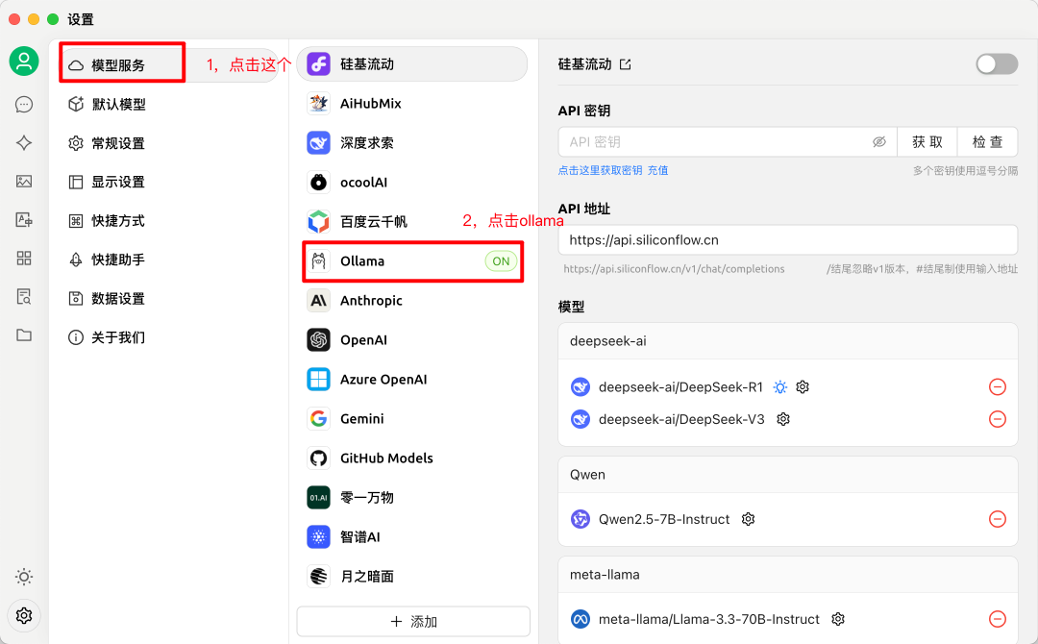Click the user avatar icon in sidebar
This screenshot has height=644, width=1038.
coord(24,62)
